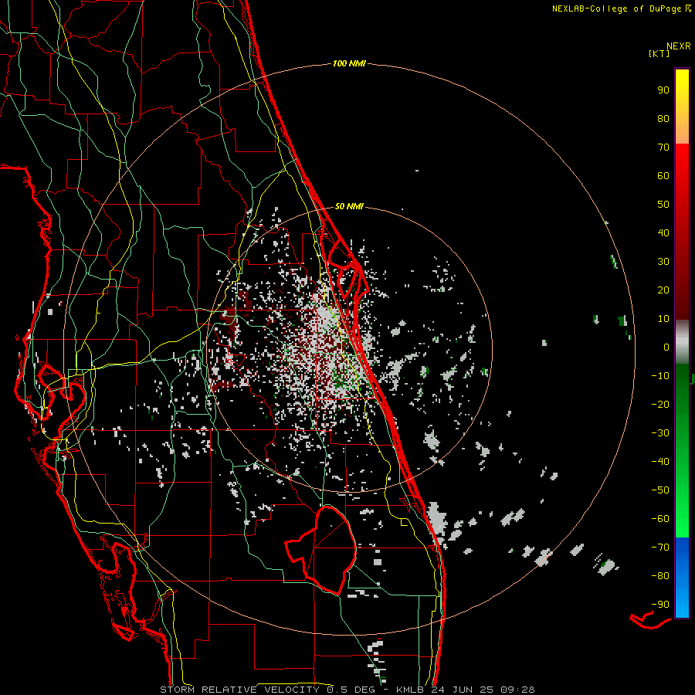Click the [KT] units label
The width and height of the screenshot is (695, 695).
tap(659, 53)
